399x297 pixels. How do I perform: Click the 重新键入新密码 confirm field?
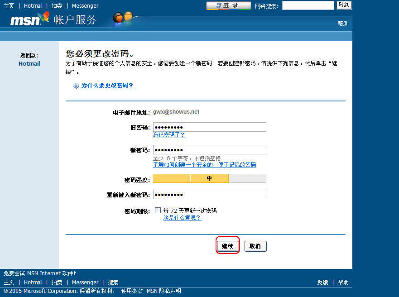[x=209, y=195]
